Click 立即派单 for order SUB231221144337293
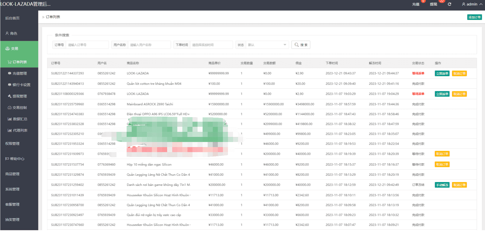Viewport: 485px width, 232px height. [442, 74]
